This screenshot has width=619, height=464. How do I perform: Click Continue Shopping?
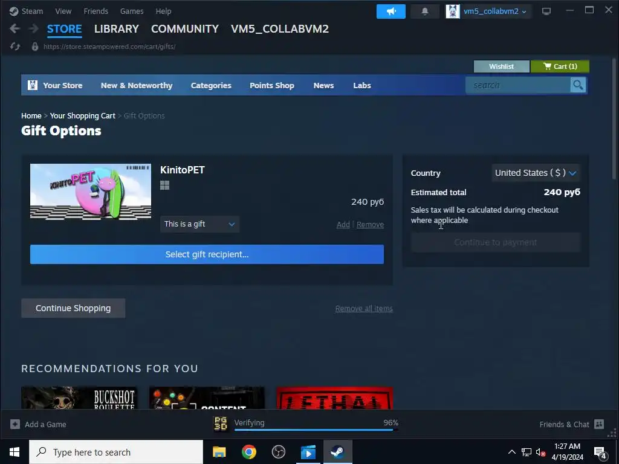click(73, 308)
